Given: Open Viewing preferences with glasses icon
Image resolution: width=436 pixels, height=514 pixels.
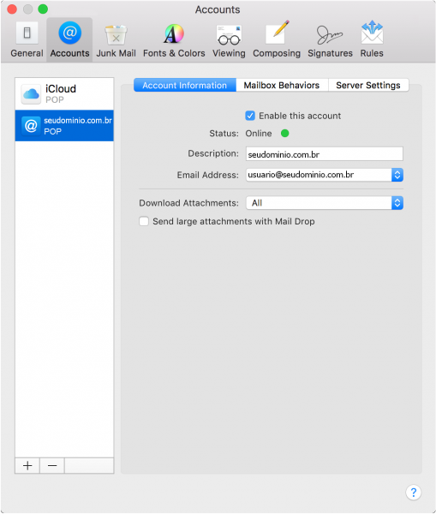Looking at the screenshot, I should 229,39.
